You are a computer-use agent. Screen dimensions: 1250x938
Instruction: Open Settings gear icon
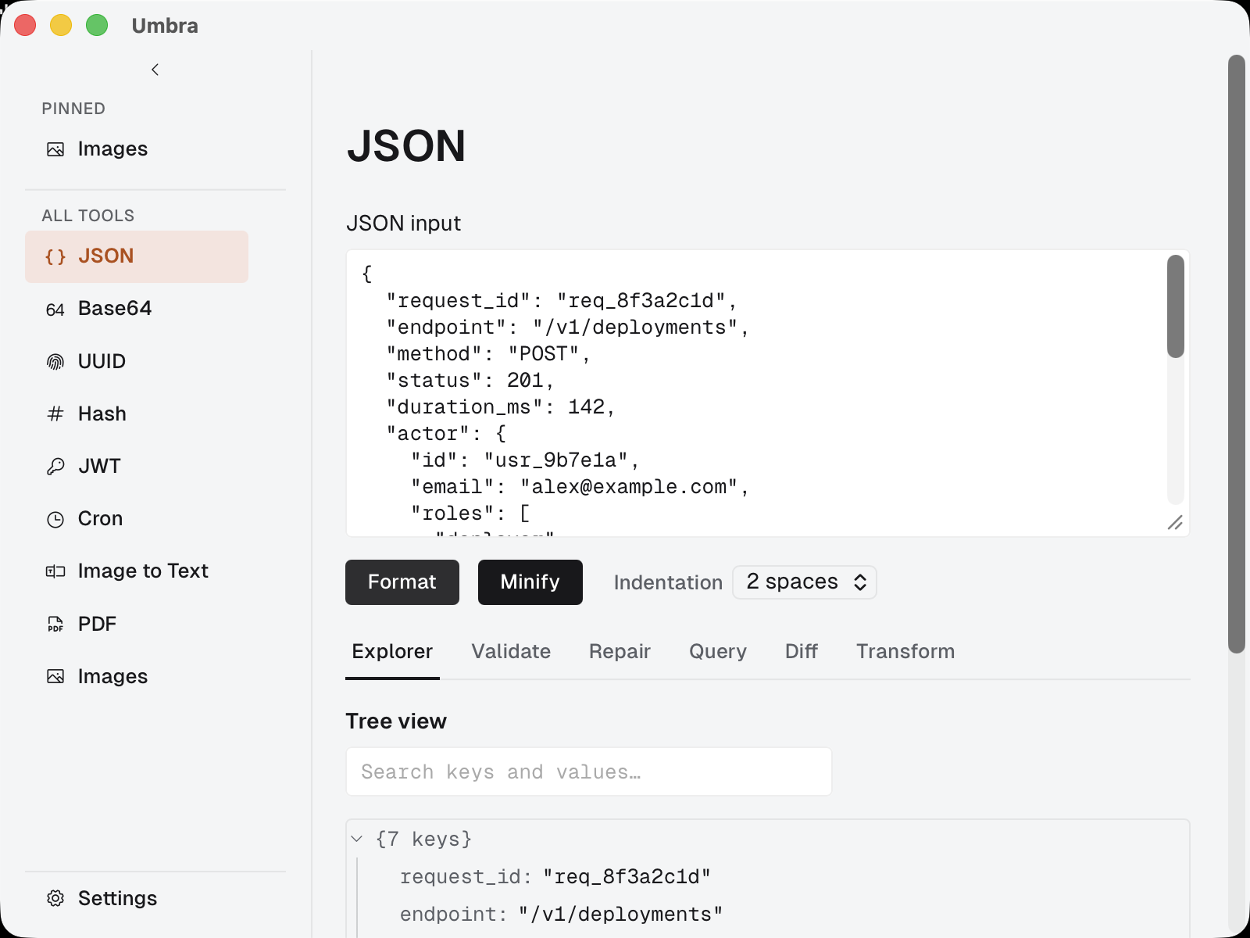tap(55, 898)
